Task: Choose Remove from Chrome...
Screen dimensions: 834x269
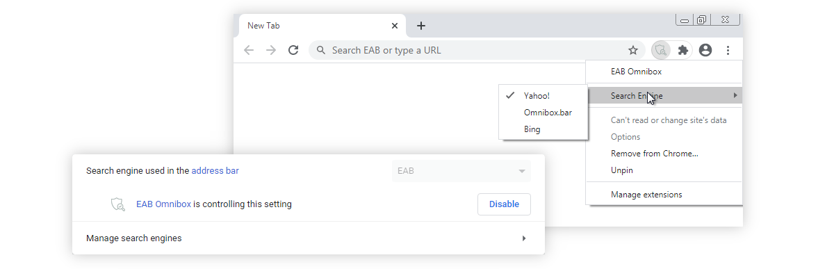Action: 664,154
